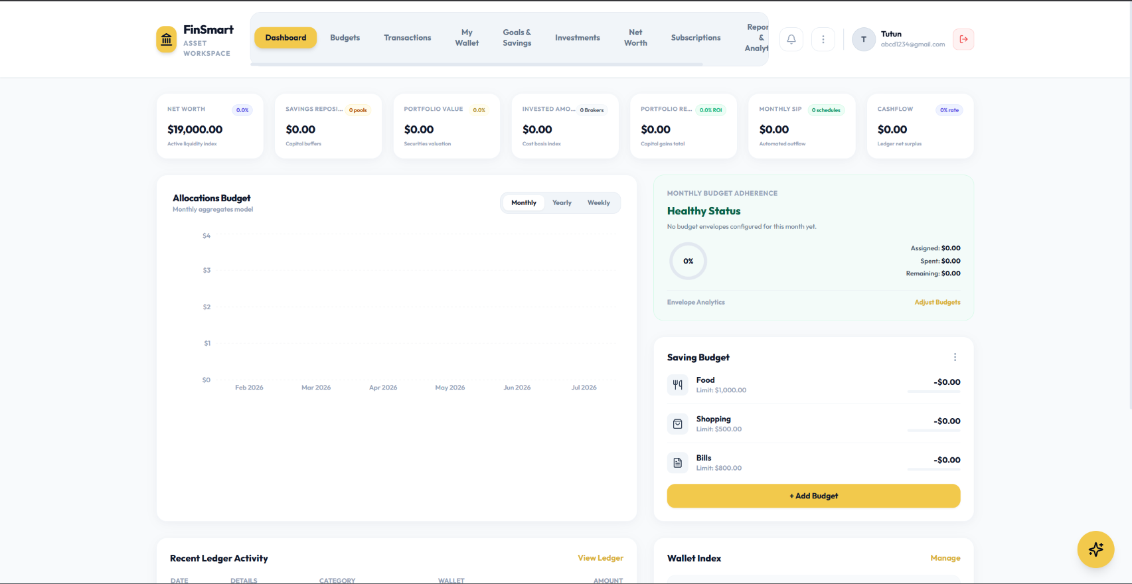Screen dimensions: 1132x584
Task: Open the Subscriptions tab
Action: pyautogui.click(x=696, y=38)
